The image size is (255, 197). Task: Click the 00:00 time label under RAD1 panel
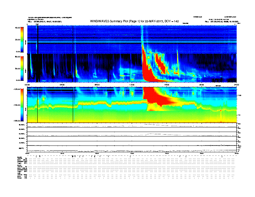[x=27, y=85]
